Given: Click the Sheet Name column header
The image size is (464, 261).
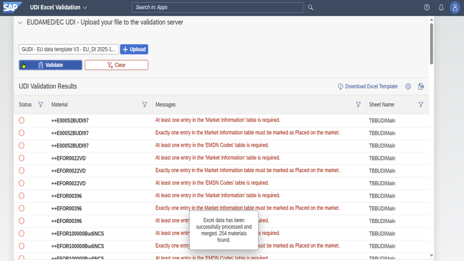Looking at the screenshot, I should tap(382, 105).
